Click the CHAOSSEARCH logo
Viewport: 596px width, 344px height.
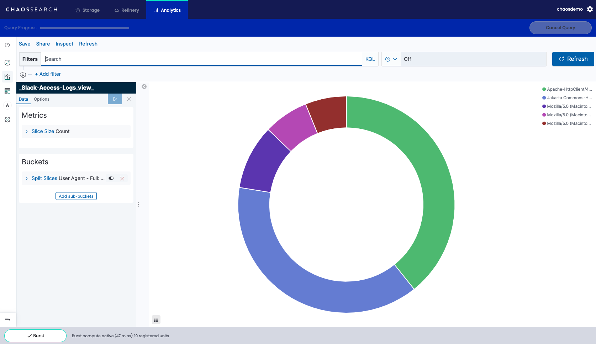coord(32,10)
